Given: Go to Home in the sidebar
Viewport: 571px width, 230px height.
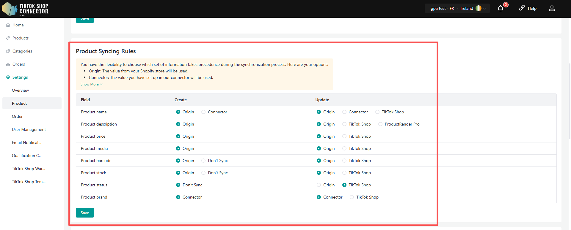Looking at the screenshot, I should [18, 25].
